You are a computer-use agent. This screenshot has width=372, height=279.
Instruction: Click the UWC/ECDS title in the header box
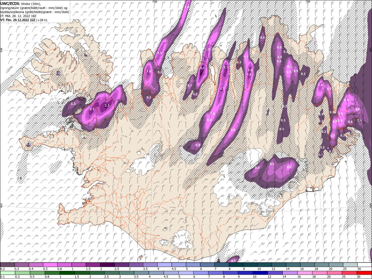point(10,3)
